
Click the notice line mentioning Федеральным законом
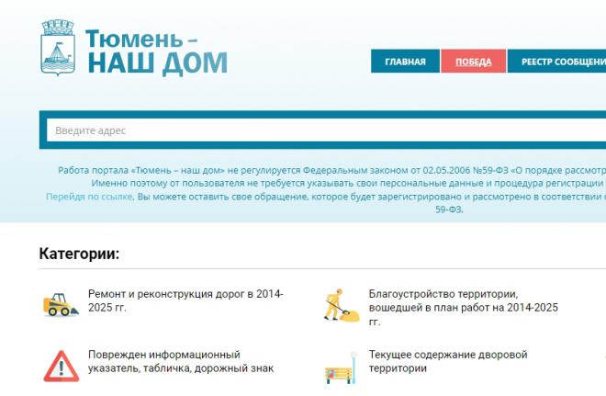coord(331,171)
